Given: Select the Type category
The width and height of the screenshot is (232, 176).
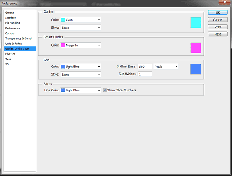Looking at the screenshot, I should (8, 59).
